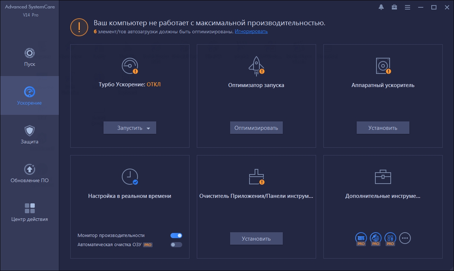Viewport: 454px width, 271px height.
Task: Click the Игнорировать link
Action: pyautogui.click(x=251, y=31)
